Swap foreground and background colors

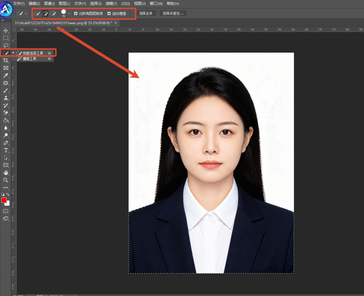point(8,194)
